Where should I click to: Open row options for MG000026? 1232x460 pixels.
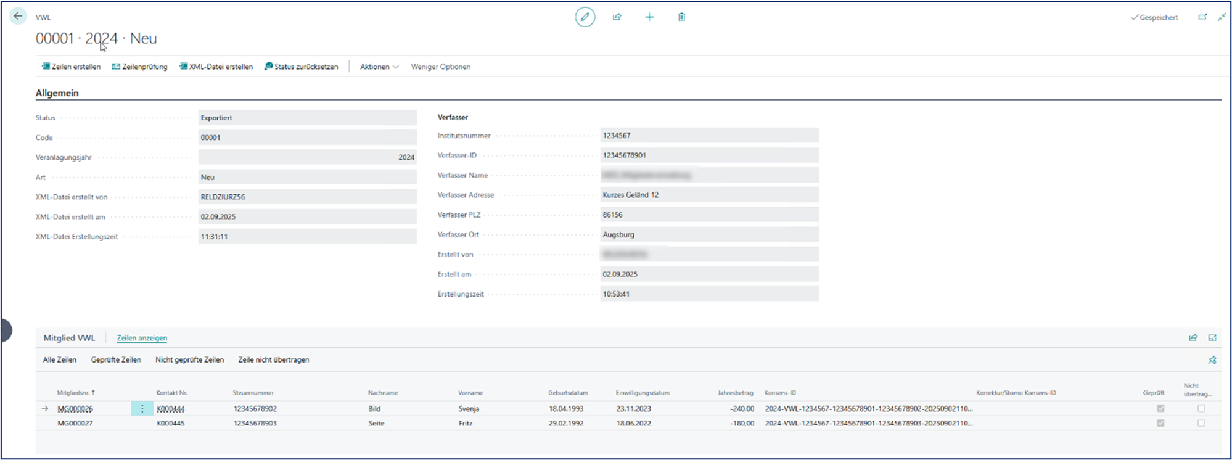click(142, 409)
